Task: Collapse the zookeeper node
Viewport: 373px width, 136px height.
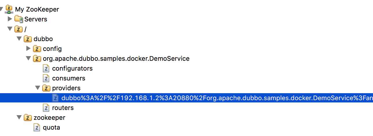Action: [19, 117]
